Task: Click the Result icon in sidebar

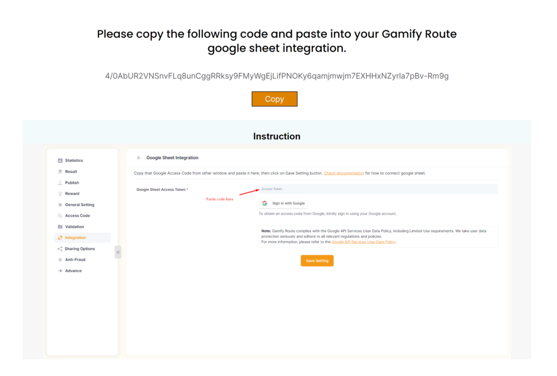Action: (x=60, y=172)
